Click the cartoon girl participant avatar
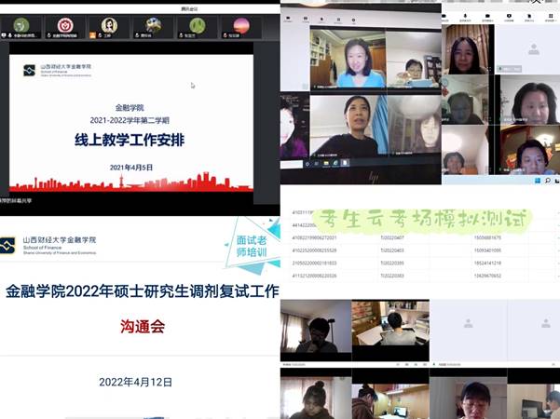 point(107,24)
